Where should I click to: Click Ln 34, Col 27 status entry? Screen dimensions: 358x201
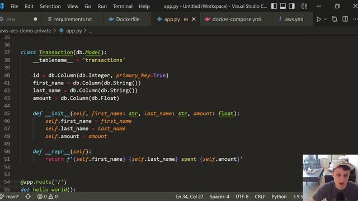pyautogui.click(x=189, y=197)
